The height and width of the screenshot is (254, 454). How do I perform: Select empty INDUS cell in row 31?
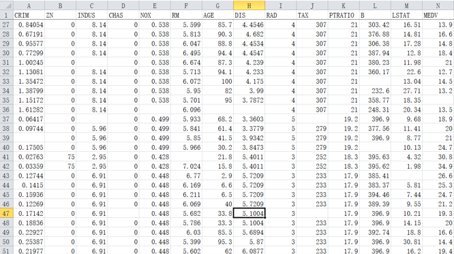(x=91, y=63)
